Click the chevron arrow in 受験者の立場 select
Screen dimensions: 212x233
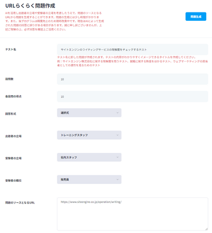click(117, 157)
